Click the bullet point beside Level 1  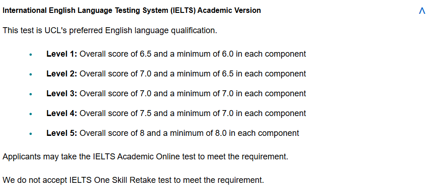tap(31, 54)
